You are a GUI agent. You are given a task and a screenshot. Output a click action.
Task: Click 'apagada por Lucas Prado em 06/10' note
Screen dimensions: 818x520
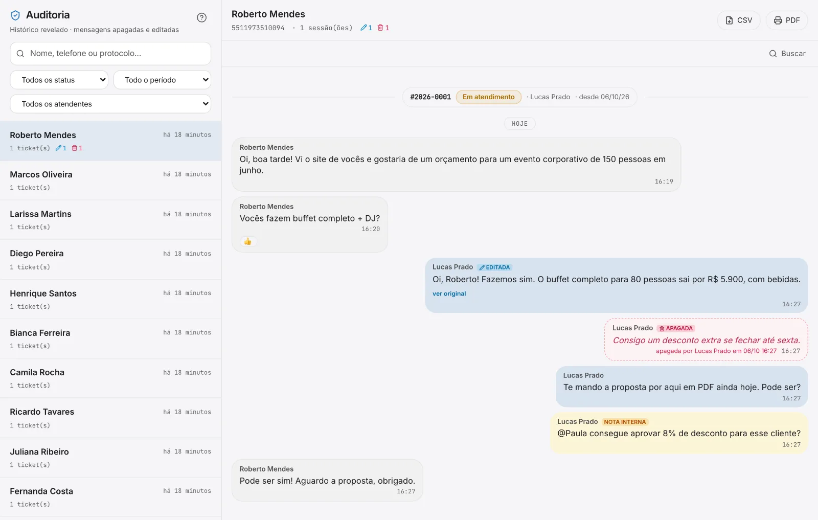point(716,351)
